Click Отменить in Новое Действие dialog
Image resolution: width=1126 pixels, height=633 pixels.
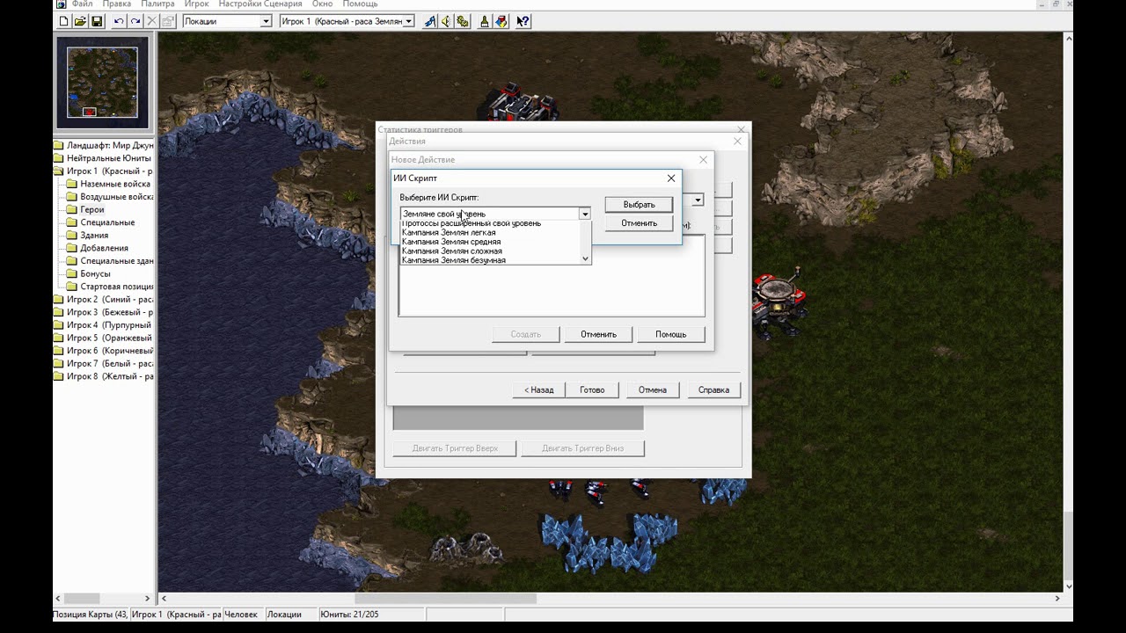click(x=598, y=334)
